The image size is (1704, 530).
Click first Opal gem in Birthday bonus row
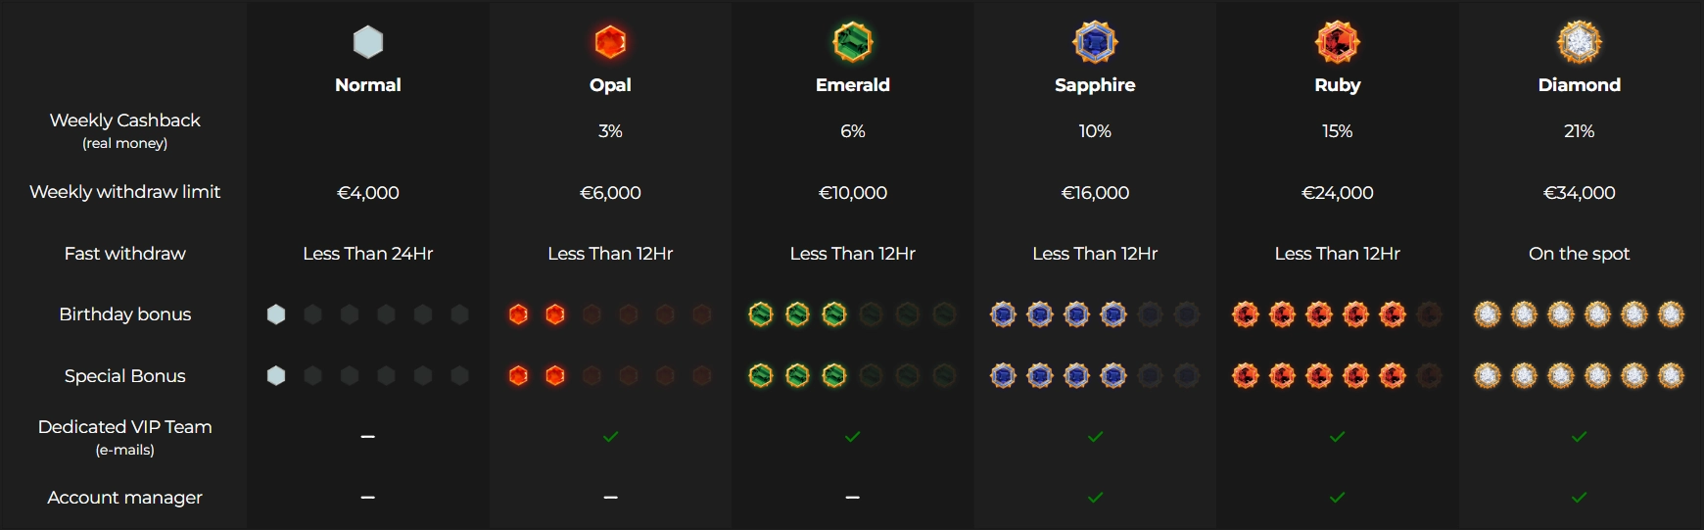519,314
